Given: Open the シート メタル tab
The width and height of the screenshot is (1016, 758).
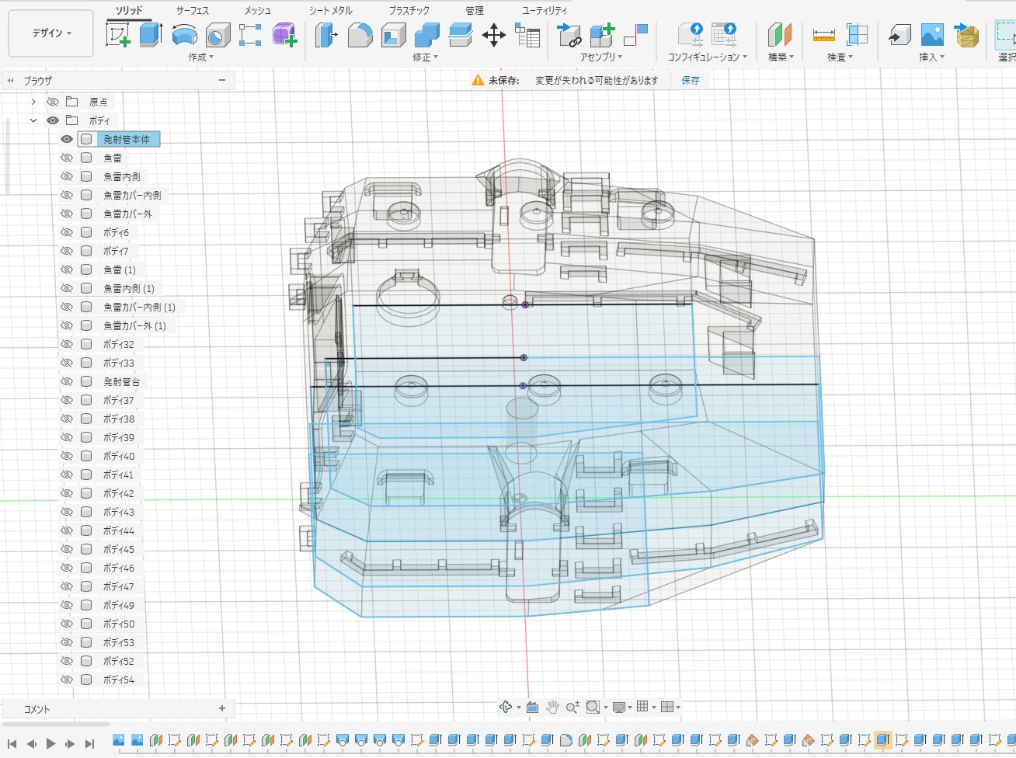Looking at the screenshot, I should pyautogui.click(x=330, y=10).
